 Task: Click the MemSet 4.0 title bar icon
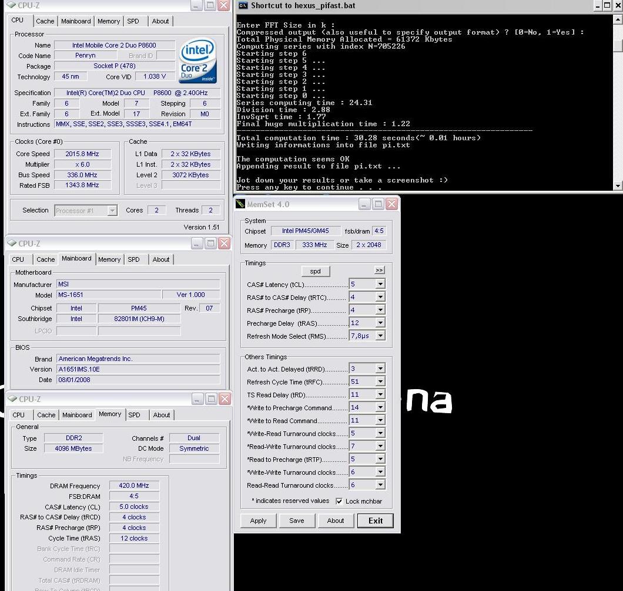tap(240, 204)
